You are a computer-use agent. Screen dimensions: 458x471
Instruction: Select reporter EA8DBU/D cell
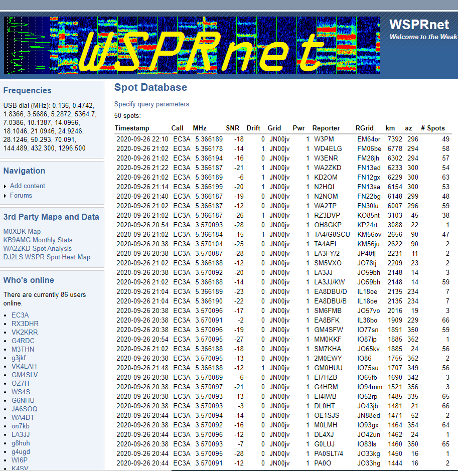331,291
